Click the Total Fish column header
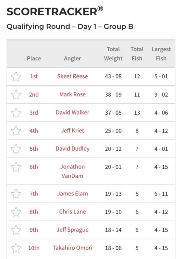182x259 pixels. point(137,54)
